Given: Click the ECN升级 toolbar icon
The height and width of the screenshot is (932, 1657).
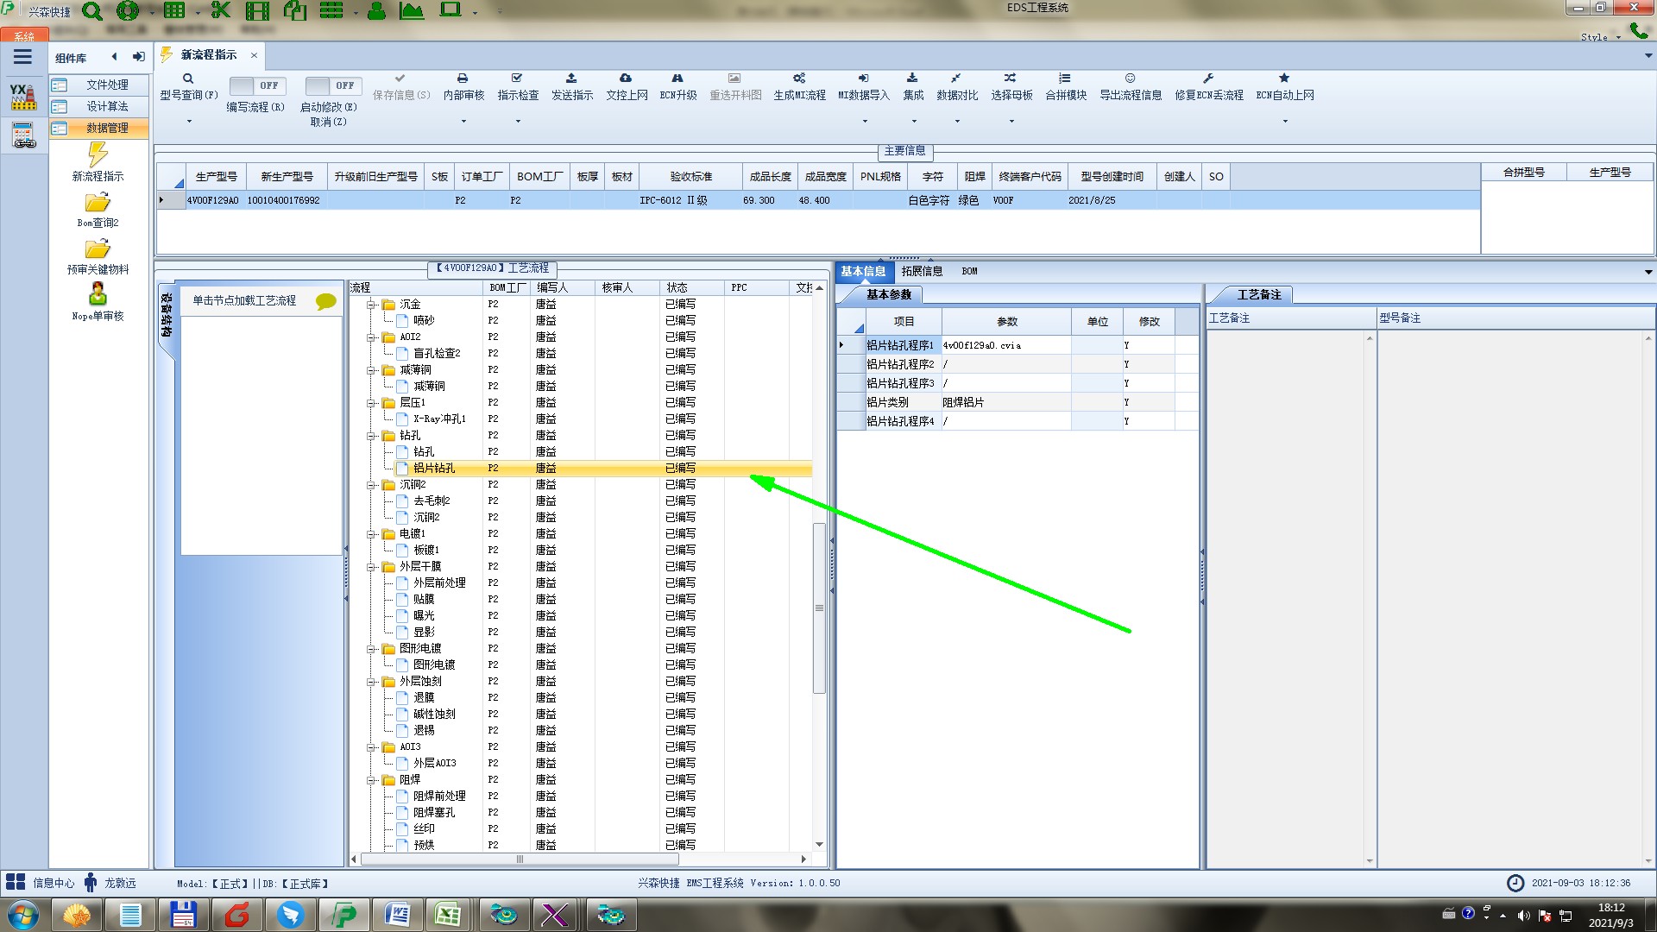Looking at the screenshot, I should [677, 79].
